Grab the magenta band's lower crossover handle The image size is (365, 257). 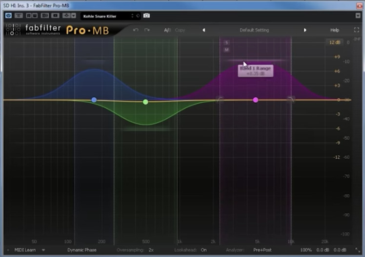coord(220,100)
